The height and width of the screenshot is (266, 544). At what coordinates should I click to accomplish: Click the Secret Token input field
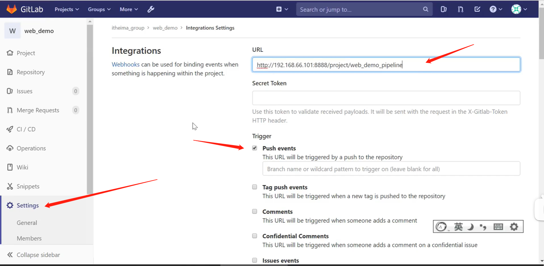click(x=386, y=98)
